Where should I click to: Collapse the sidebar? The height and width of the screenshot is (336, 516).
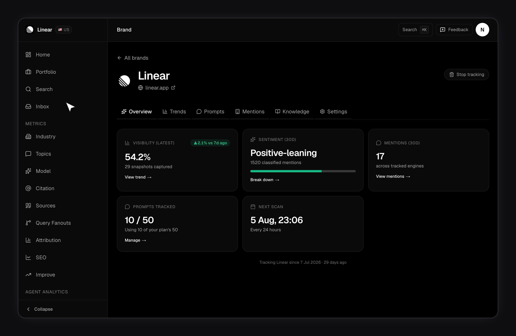point(40,309)
